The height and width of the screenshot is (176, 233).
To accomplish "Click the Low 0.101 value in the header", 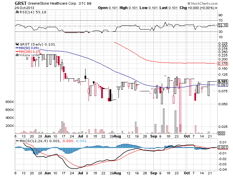I will point(148,8).
